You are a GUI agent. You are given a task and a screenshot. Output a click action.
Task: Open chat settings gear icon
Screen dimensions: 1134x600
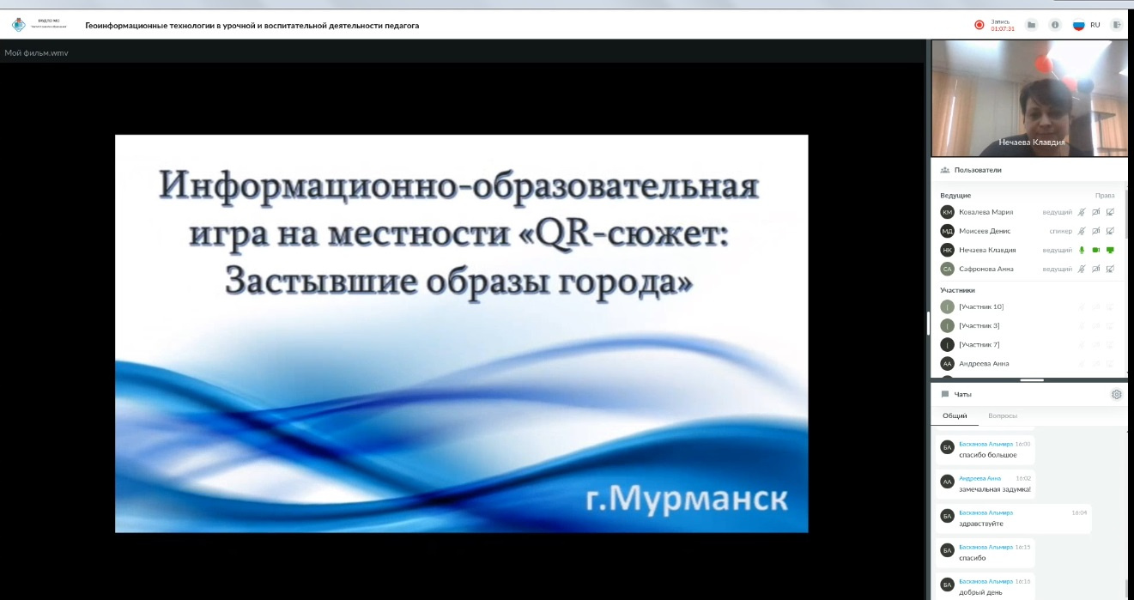[x=1116, y=395]
